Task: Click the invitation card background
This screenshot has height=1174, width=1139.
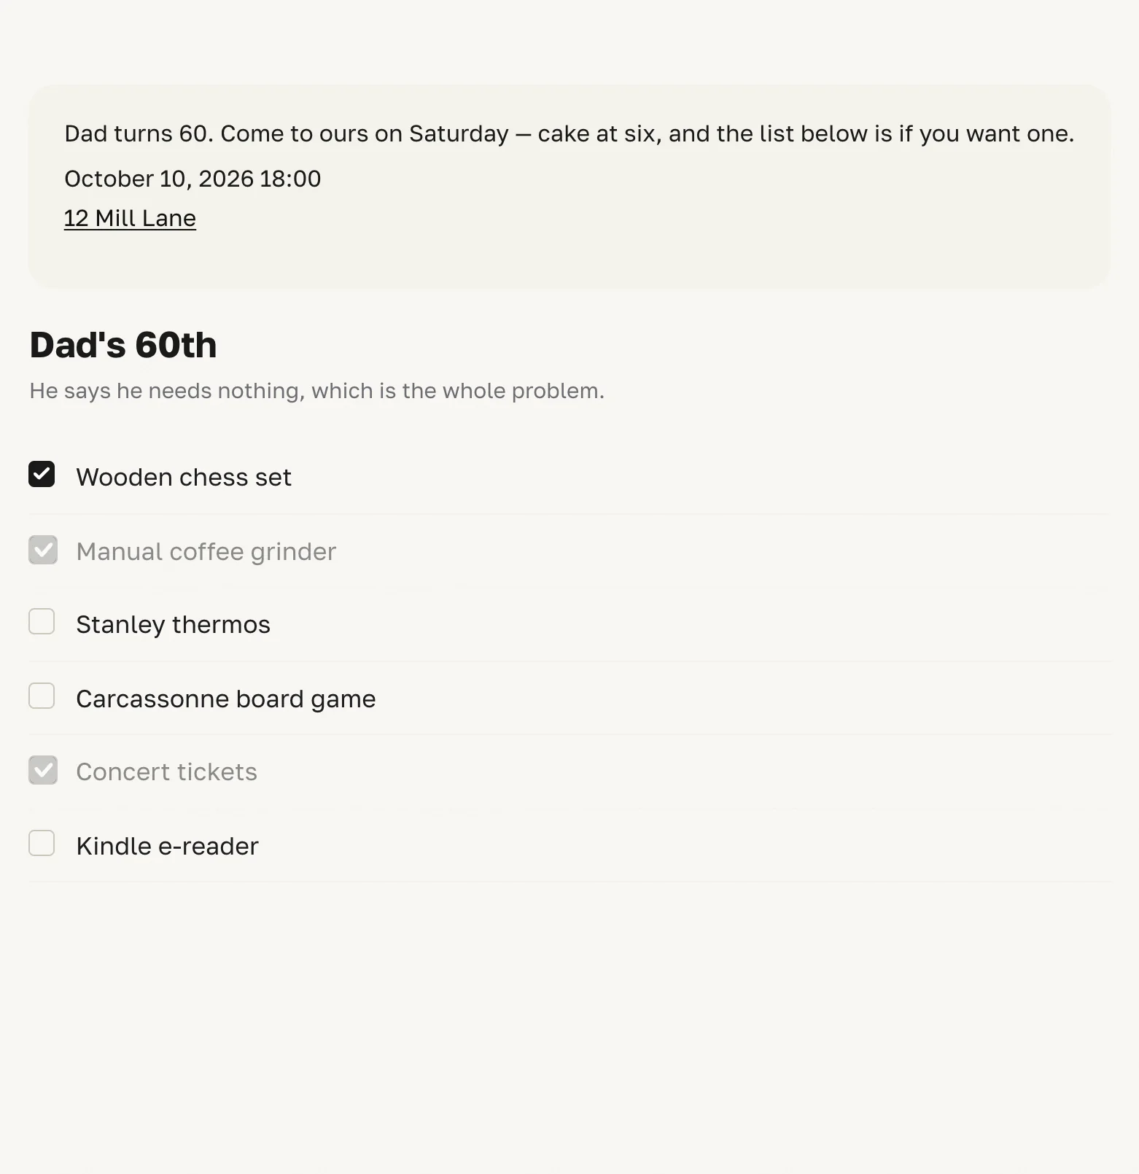Action: [656, 233]
